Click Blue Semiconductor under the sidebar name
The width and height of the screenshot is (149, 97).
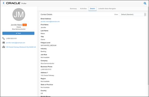[19, 29]
